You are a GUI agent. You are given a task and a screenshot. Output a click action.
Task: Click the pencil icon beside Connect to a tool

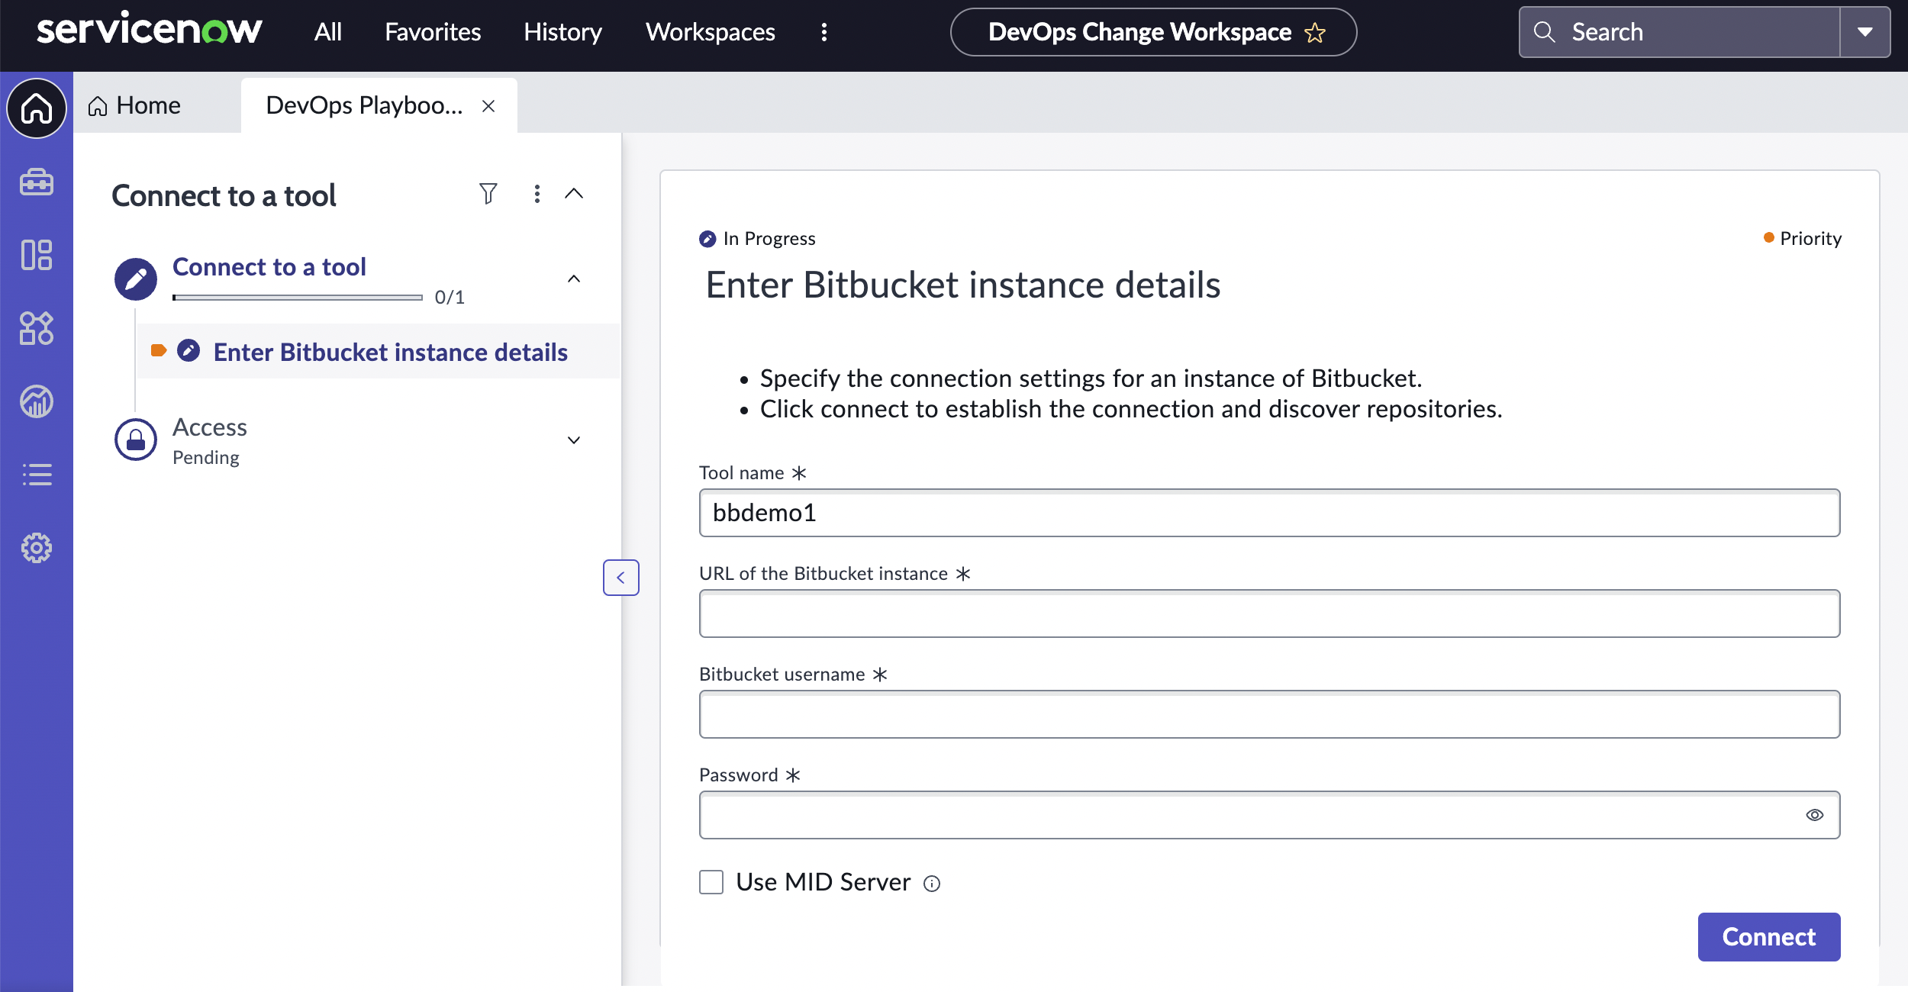pyautogui.click(x=136, y=279)
